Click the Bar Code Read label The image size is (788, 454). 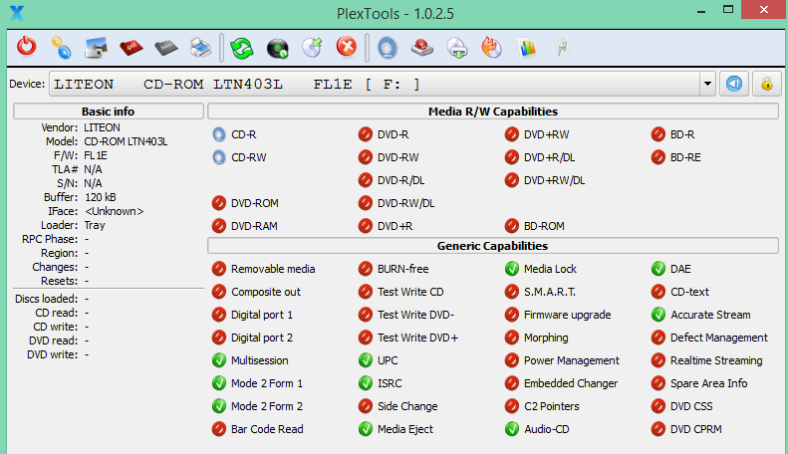pyautogui.click(x=267, y=429)
